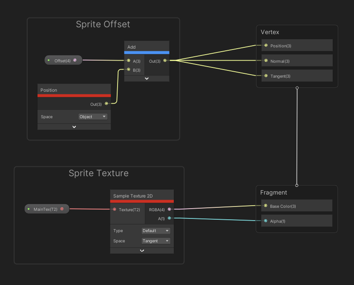Click the Base Color(3) port in the Fragment block

pos(266,205)
